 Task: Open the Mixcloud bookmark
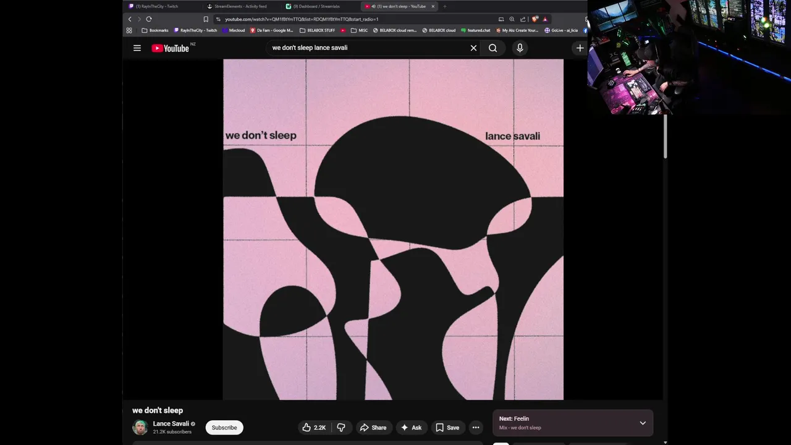tap(234, 30)
